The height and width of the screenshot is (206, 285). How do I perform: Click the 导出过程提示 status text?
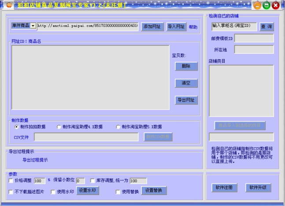pos(35,160)
